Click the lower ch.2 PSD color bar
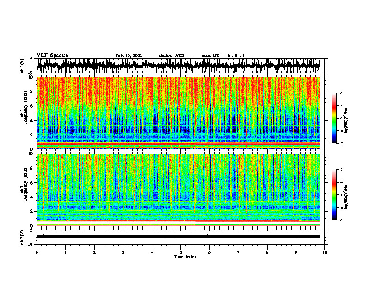Screen dimensions: 366x283 pyautogui.click(x=334, y=195)
